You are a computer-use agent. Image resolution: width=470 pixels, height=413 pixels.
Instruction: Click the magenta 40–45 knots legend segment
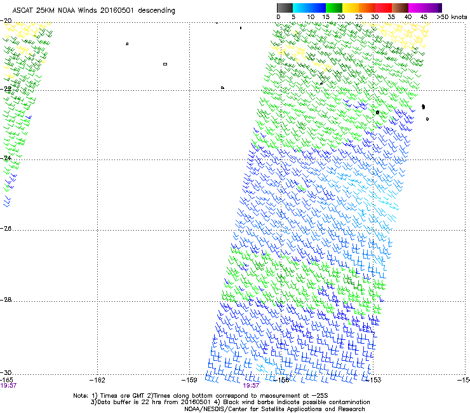point(417,8)
